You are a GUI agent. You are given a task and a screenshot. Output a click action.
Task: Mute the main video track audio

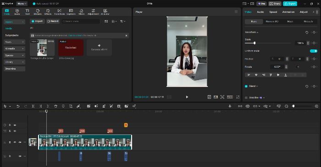(20, 142)
